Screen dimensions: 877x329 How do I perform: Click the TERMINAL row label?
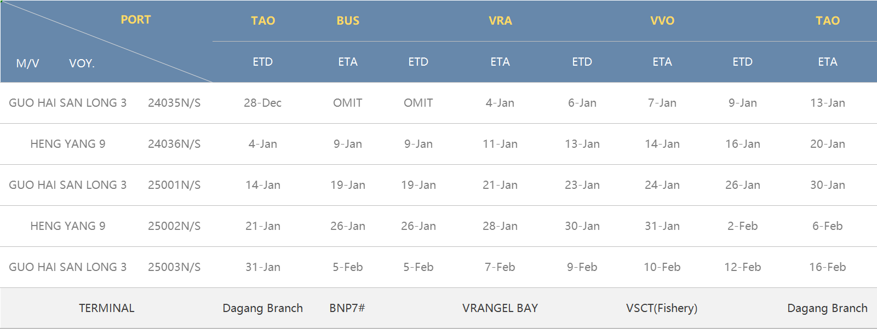point(107,308)
